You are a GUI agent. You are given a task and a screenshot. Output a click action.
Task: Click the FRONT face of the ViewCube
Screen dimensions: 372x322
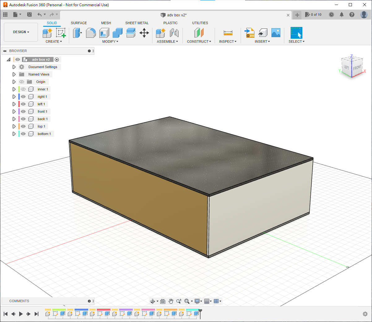point(357,68)
